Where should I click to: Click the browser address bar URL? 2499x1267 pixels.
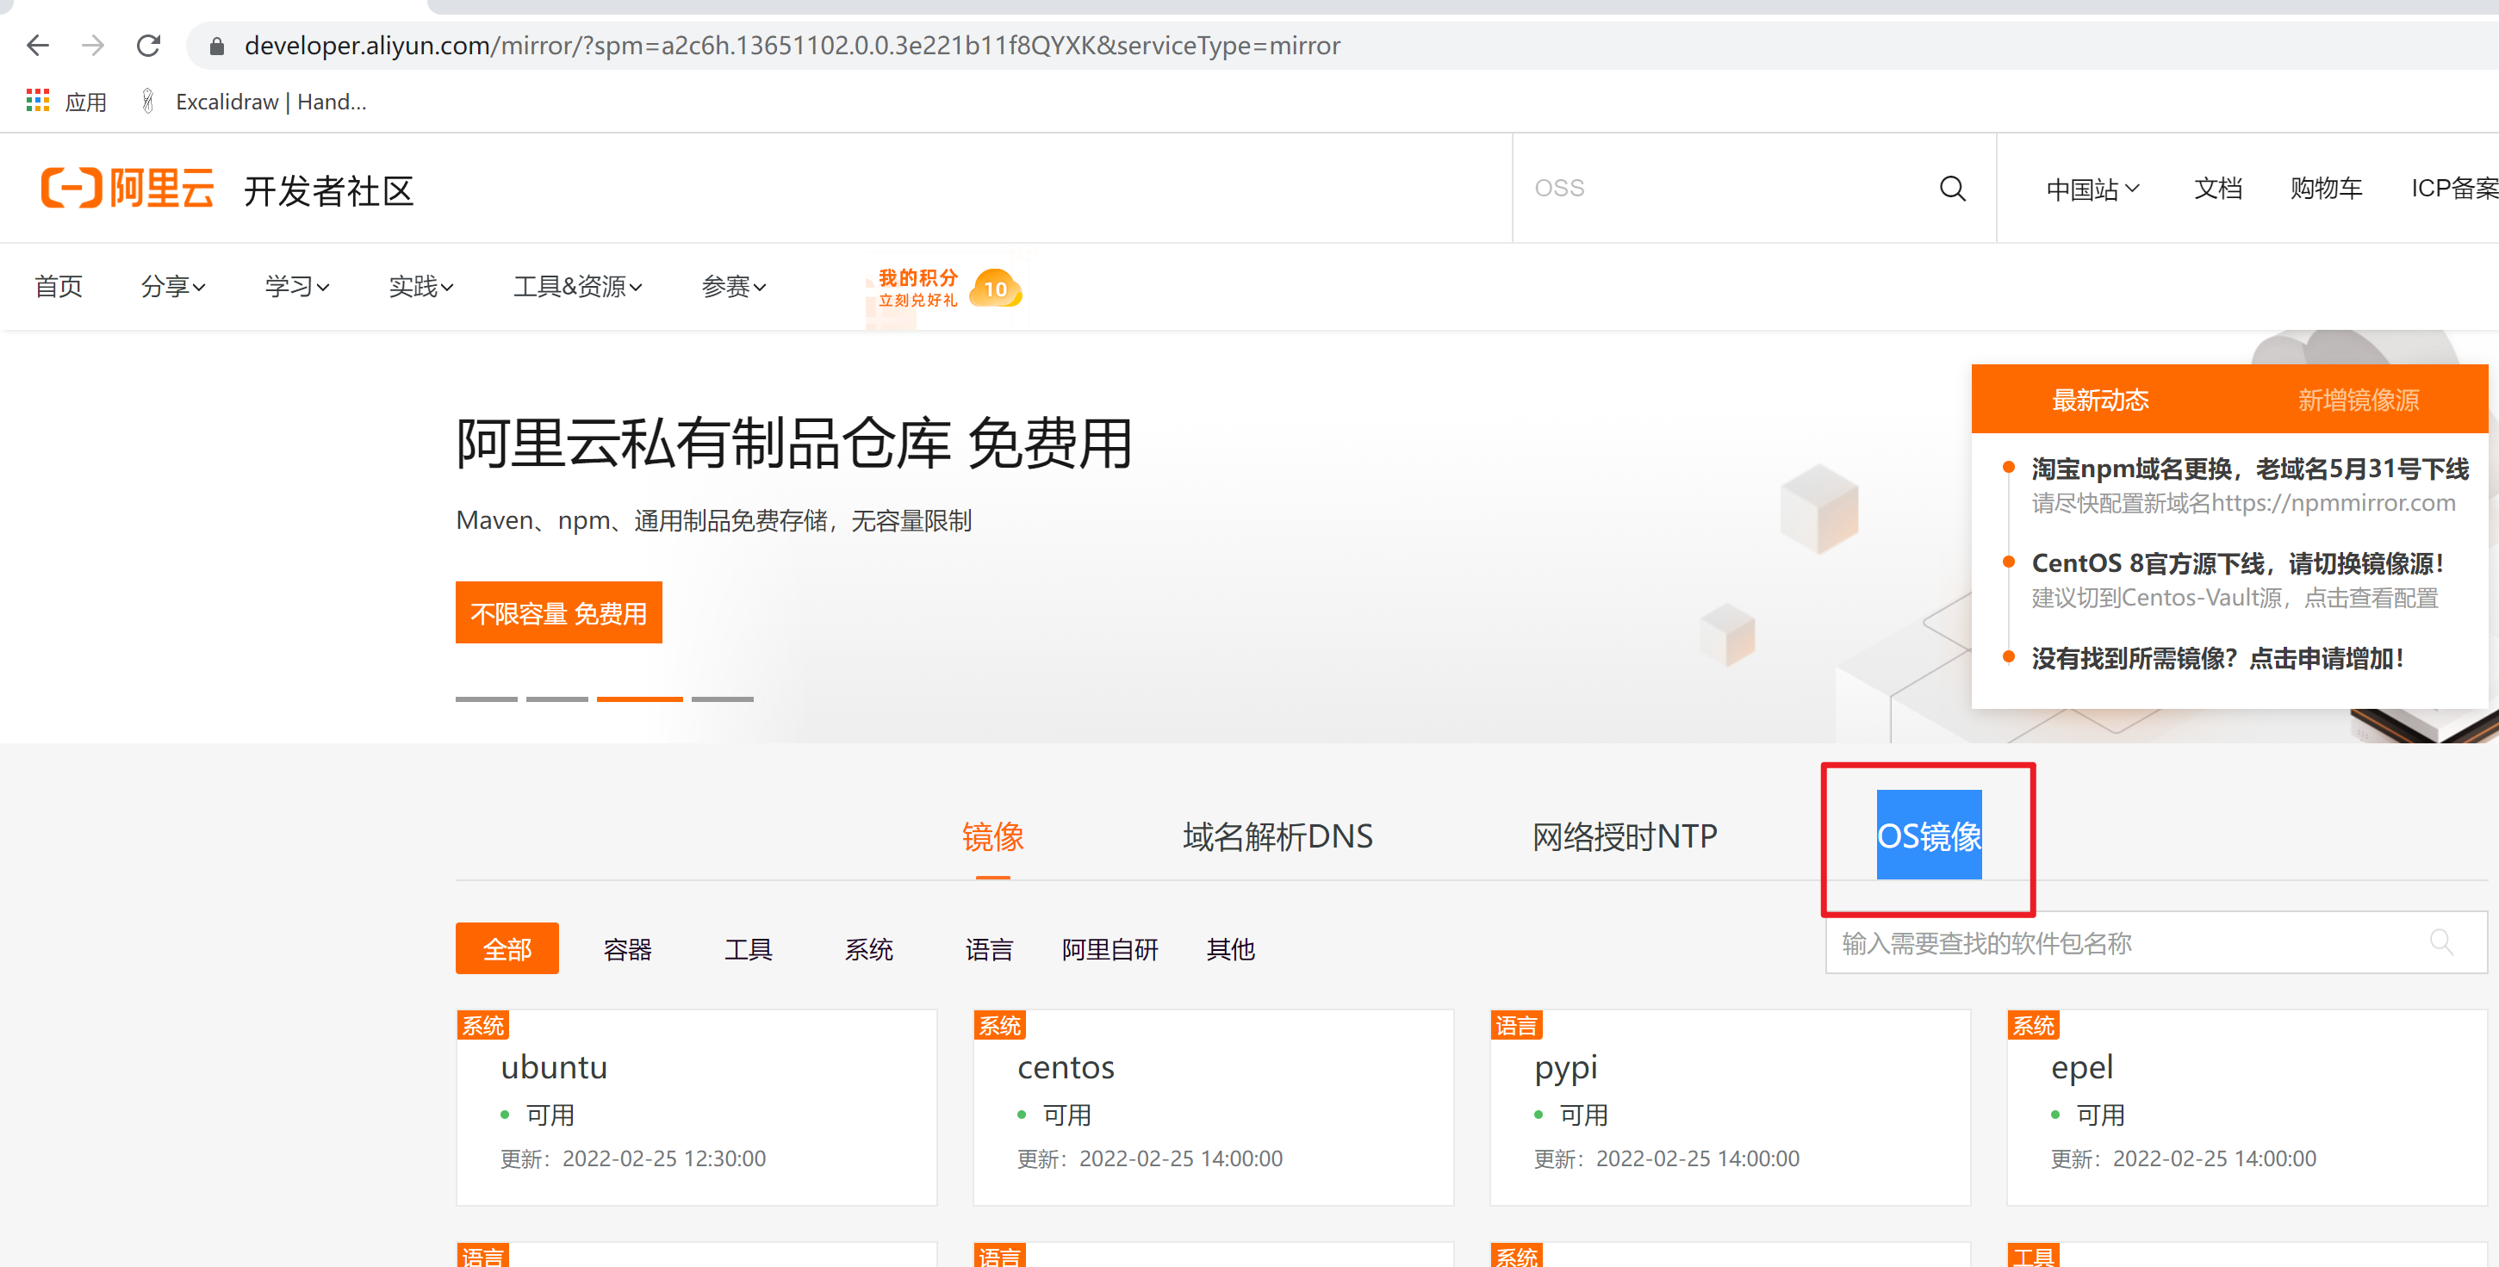click(x=792, y=46)
